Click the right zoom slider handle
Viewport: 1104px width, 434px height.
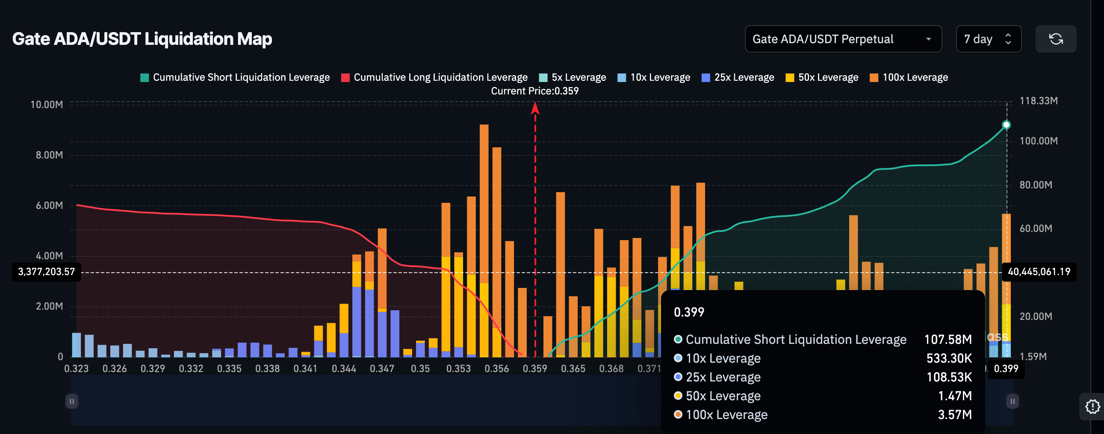[1012, 401]
